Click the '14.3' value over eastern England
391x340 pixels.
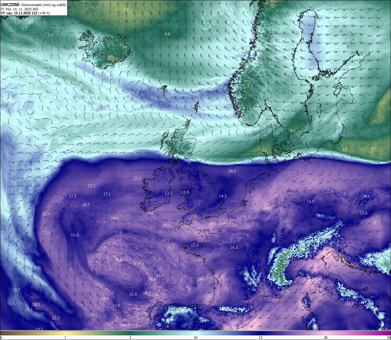(223, 196)
